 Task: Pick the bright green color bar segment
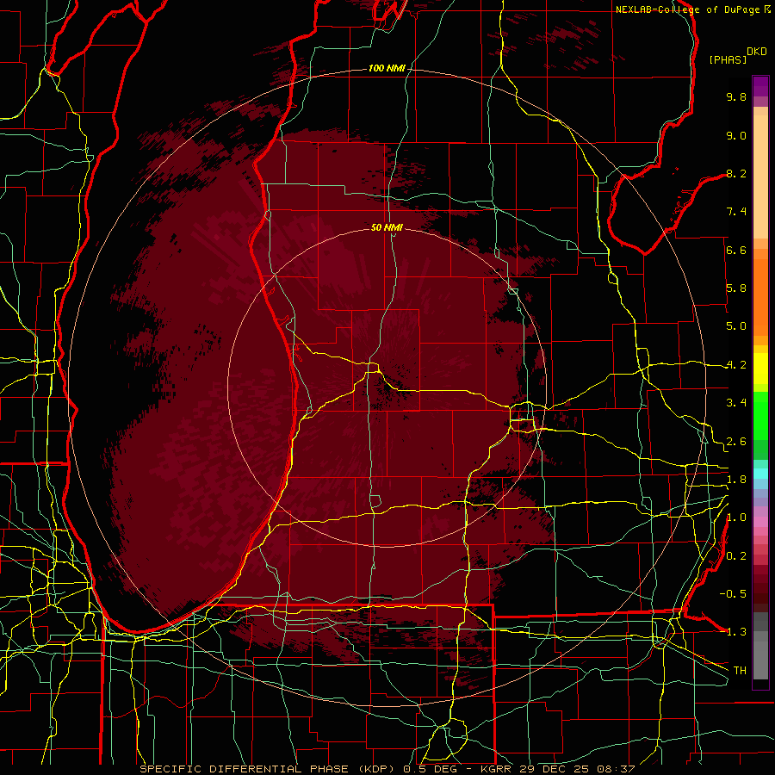point(760,415)
